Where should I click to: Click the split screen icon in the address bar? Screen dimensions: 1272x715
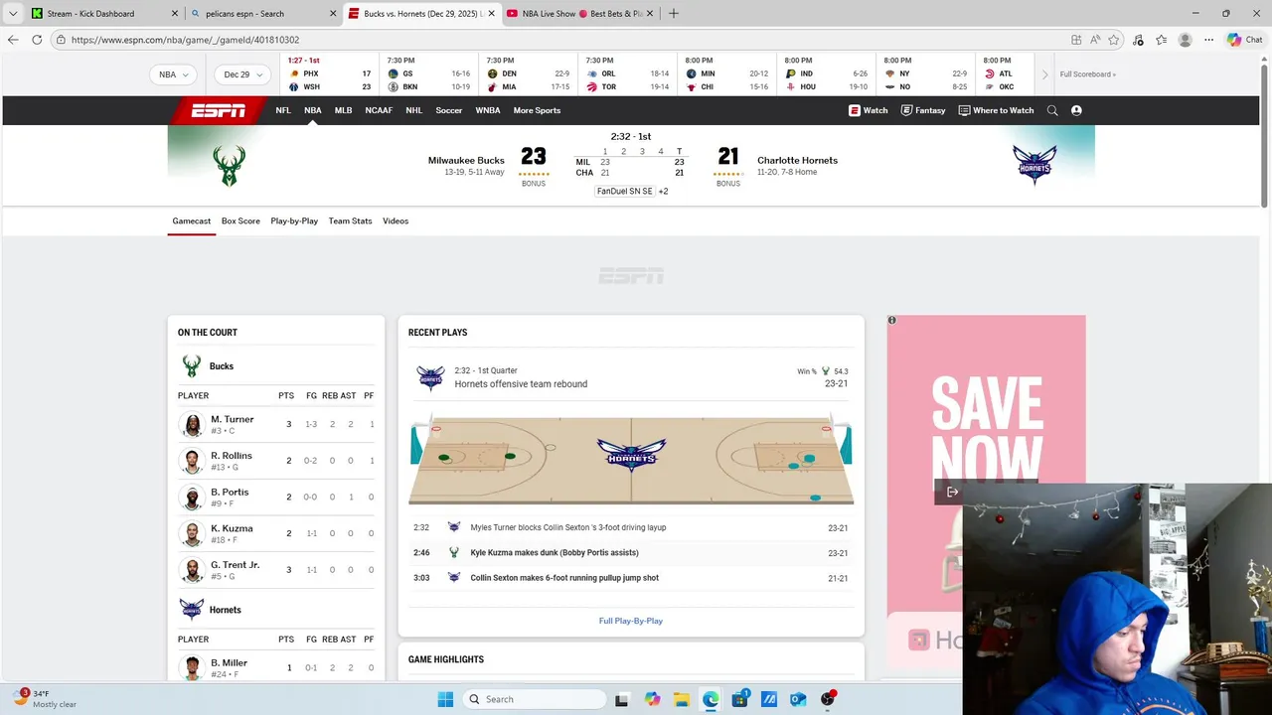pos(1076,40)
